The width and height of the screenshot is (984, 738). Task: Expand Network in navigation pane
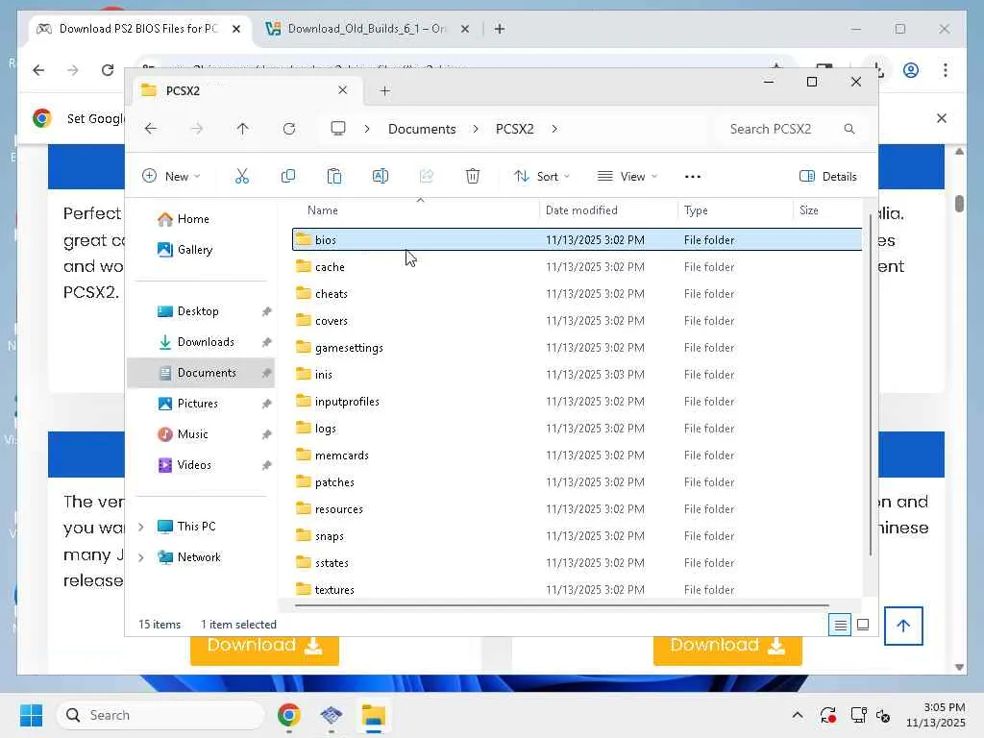click(141, 557)
